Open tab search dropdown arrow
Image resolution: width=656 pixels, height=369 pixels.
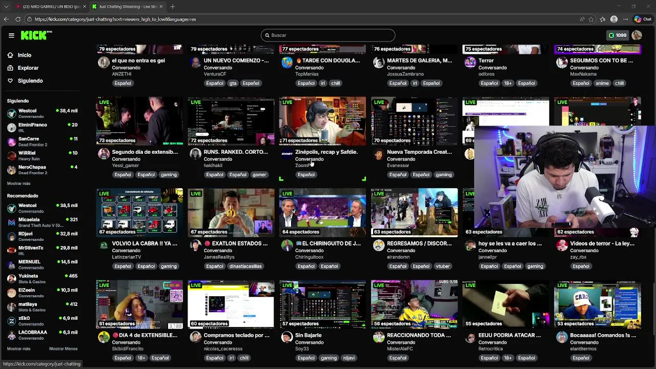(x=6, y=7)
